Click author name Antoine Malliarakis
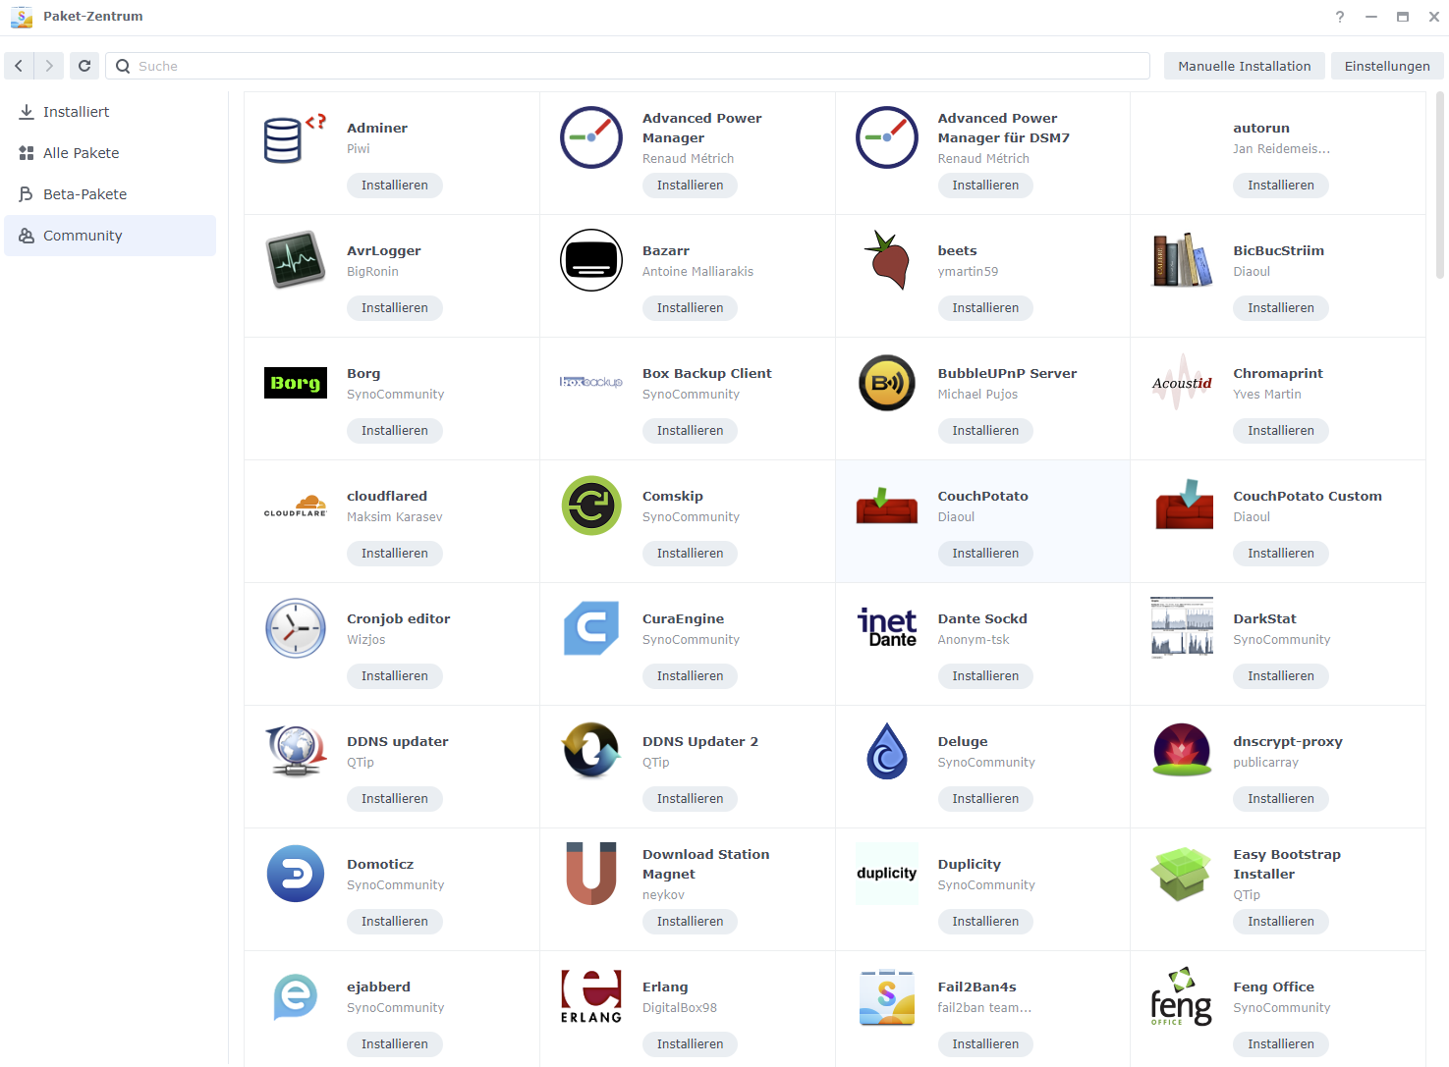 [697, 272]
